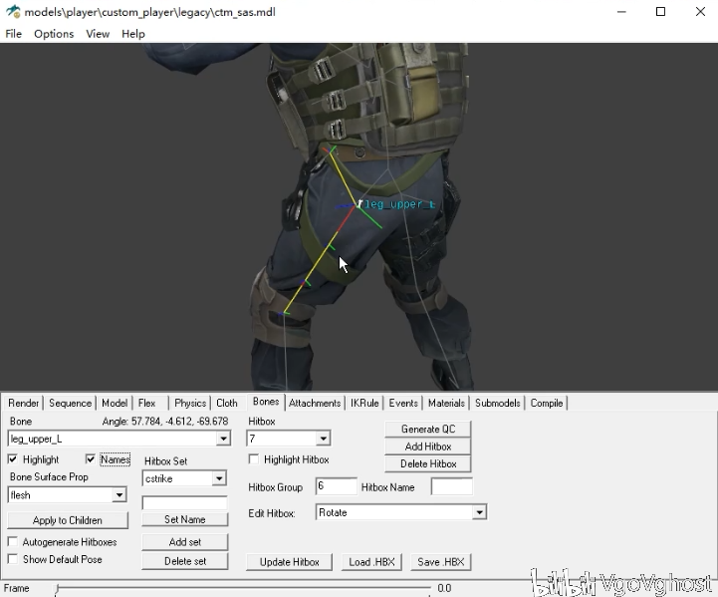Switch to the Flex tab
Image resolution: width=718 pixels, height=597 pixels.
point(147,404)
